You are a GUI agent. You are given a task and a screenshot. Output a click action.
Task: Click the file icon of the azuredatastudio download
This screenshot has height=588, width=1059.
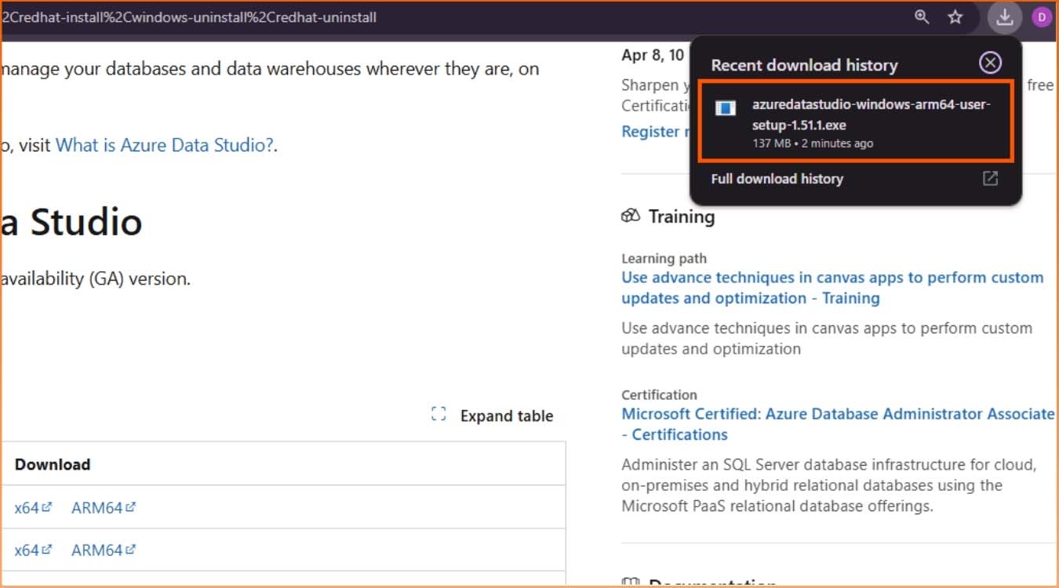(x=726, y=109)
